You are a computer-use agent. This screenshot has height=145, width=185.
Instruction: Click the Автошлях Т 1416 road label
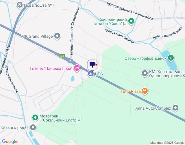point(5,60)
